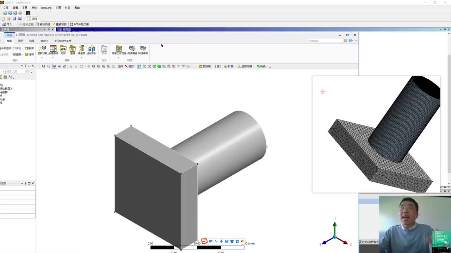Open the optiSLang menu
451x253 pixels.
46,8
